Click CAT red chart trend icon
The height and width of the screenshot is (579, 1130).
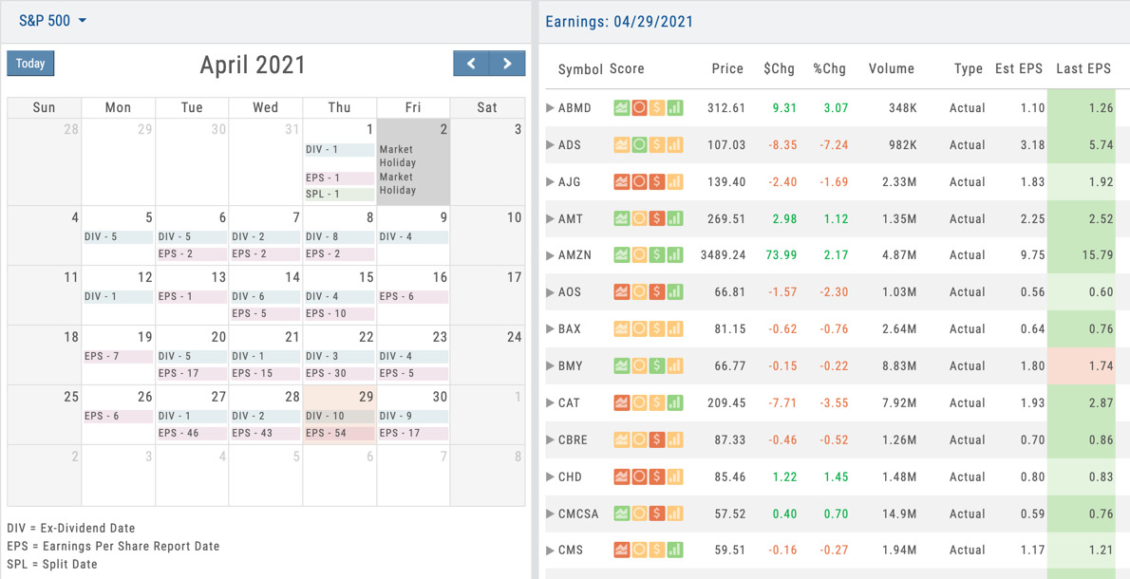point(622,403)
